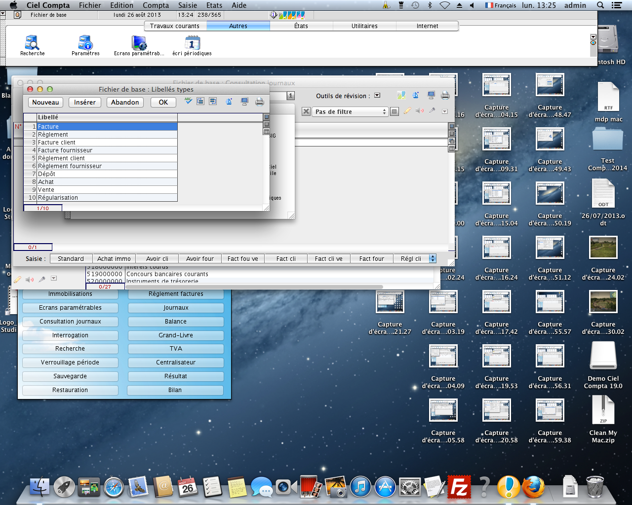
Task: Open the dropdown arrow in the lower-left pencil toolbar
Action: [x=54, y=279]
